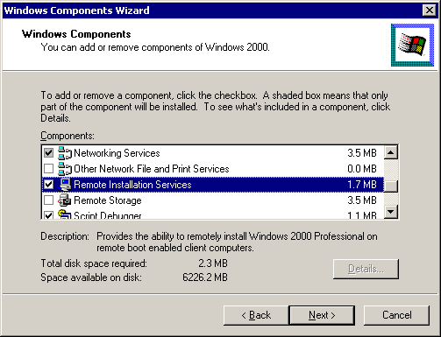This screenshot has height=337, width=441.
Task: Go back with the Back button
Action: [x=256, y=315]
